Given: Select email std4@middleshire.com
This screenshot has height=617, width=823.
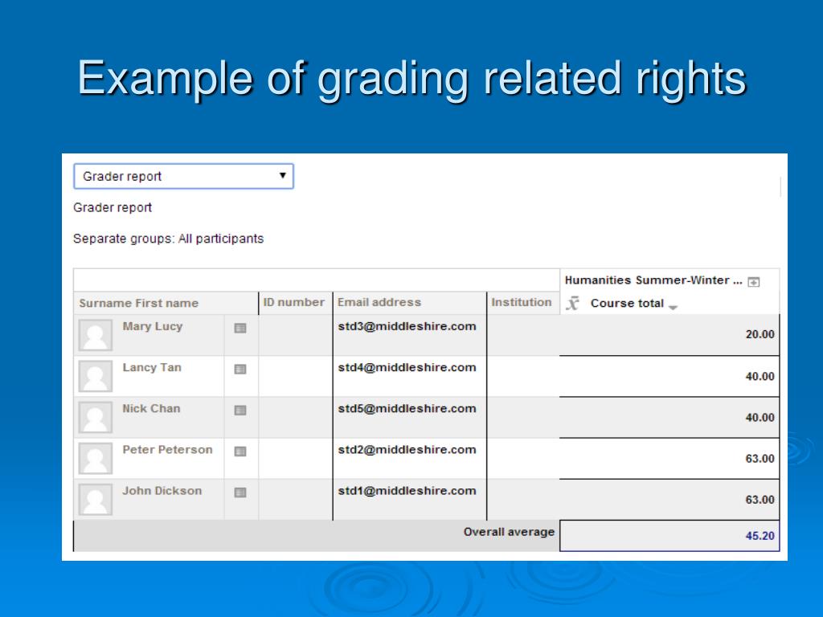Looking at the screenshot, I should [x=407, y=368].
